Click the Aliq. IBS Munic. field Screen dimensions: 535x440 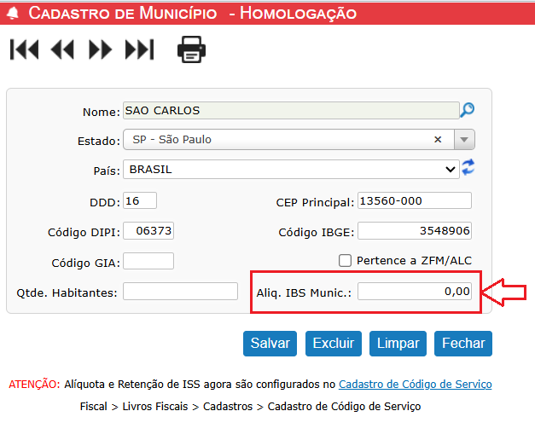pyautogui.click(x=414, y=292)
